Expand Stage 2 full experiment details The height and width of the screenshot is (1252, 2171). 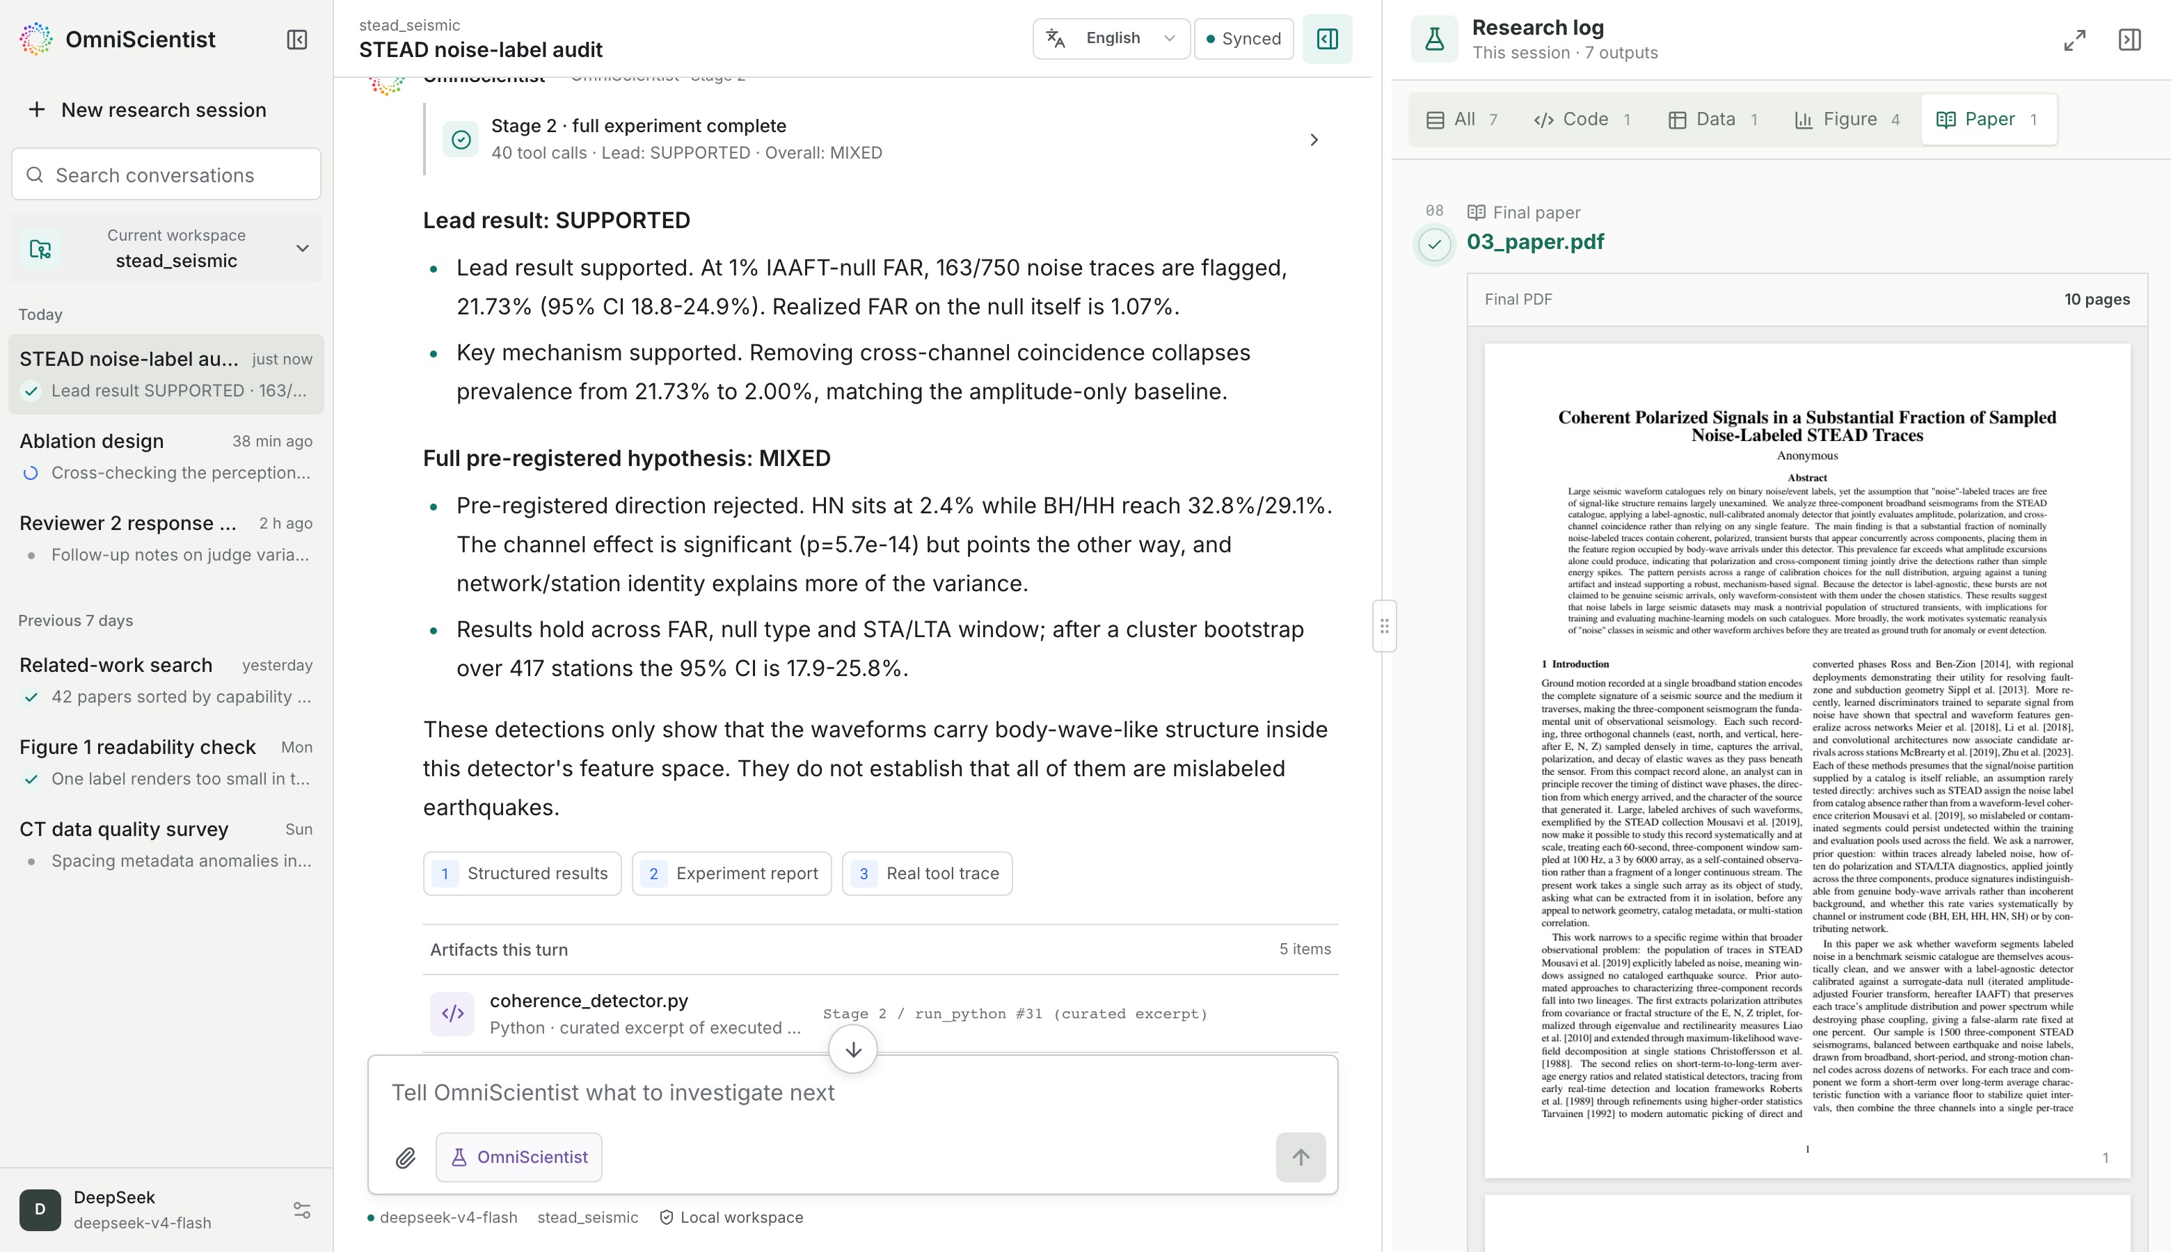coord(1314,139)
